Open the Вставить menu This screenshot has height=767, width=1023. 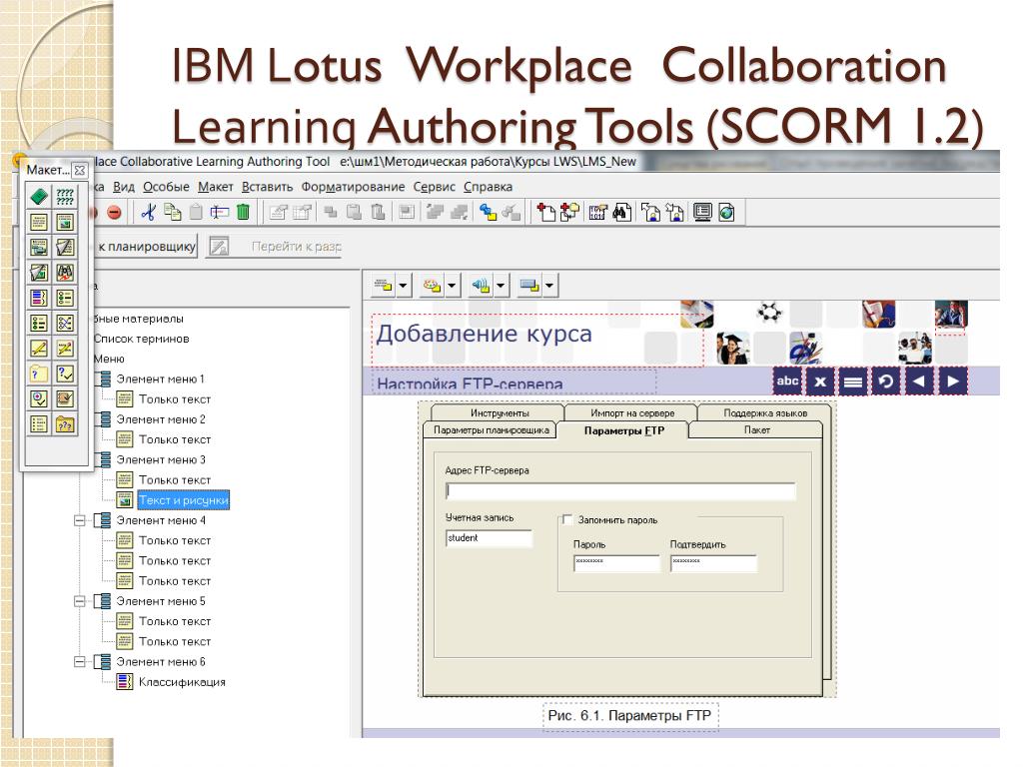[x=268, y=187]
